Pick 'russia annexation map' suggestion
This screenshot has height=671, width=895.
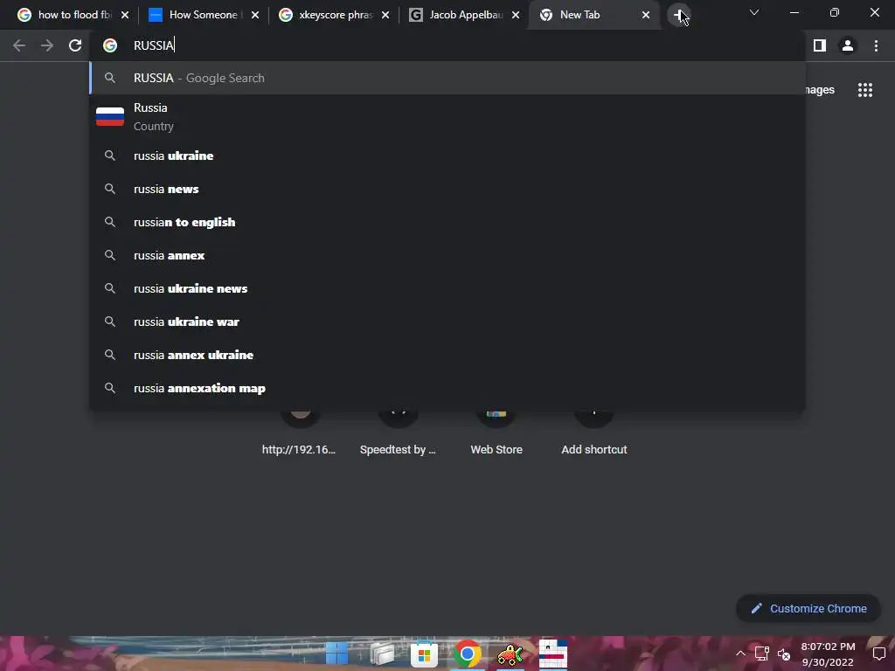(x=448, y=388)
